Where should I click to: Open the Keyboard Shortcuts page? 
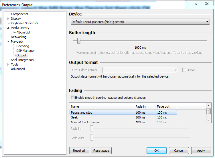pyautogui.click(x=25, y=23)
